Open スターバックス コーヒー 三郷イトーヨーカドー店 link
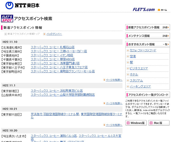The width and height of the screenshot is (171, 142). (x=59, y=51)
